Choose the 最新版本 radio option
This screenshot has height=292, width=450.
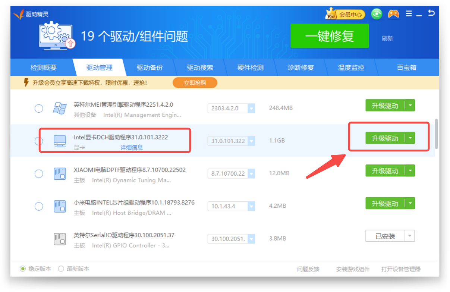(x=61, y=269)
